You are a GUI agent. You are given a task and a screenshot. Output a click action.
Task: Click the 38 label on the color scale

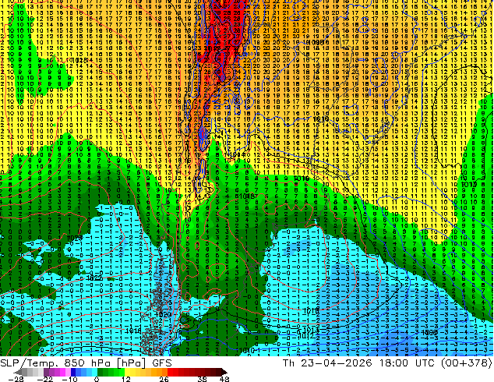point(203,379)
